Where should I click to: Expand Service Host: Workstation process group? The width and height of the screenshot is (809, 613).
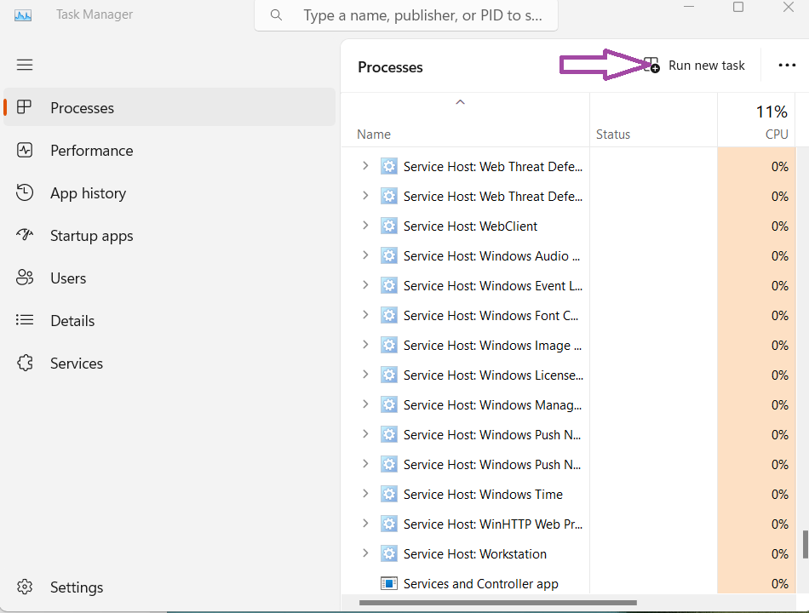365,553
